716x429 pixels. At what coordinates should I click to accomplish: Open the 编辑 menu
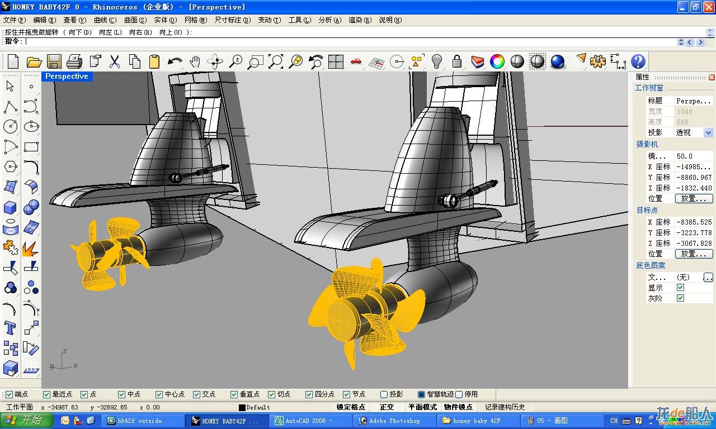click(x=44, y=20)
